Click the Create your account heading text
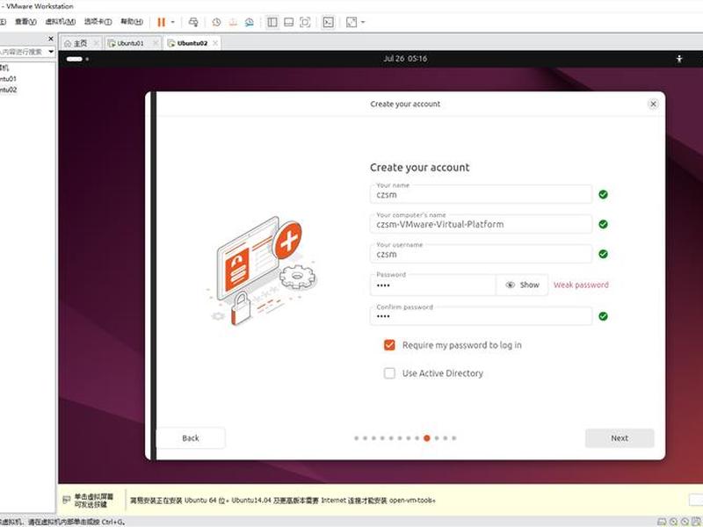 [x=420, y=168]
